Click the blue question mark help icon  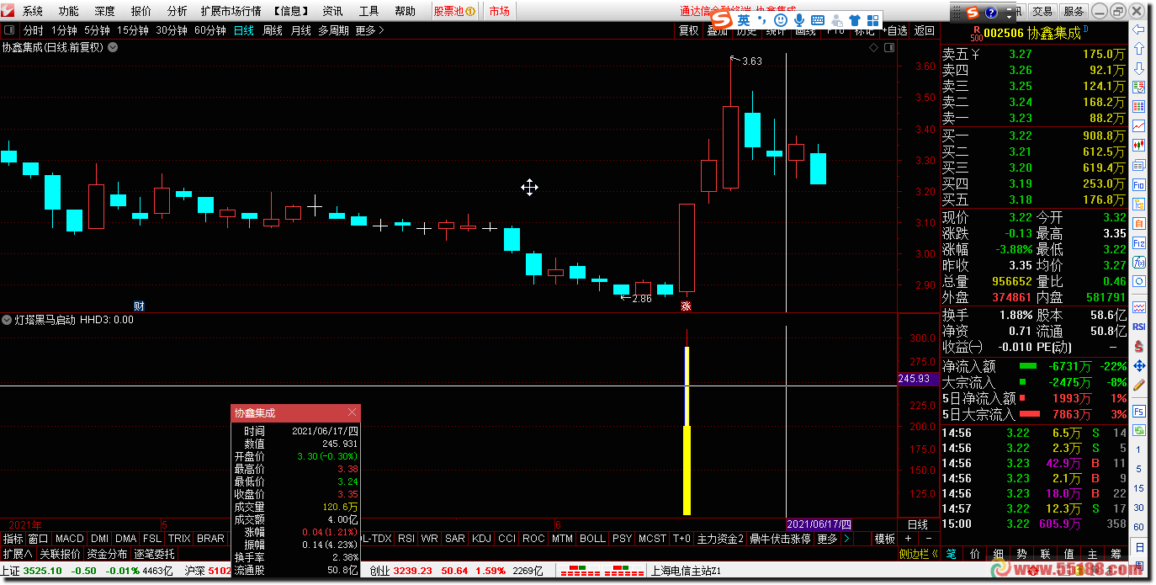click(990, 12)
